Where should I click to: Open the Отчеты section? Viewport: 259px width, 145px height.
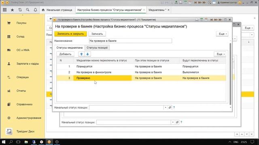click(x=21, y=91)
